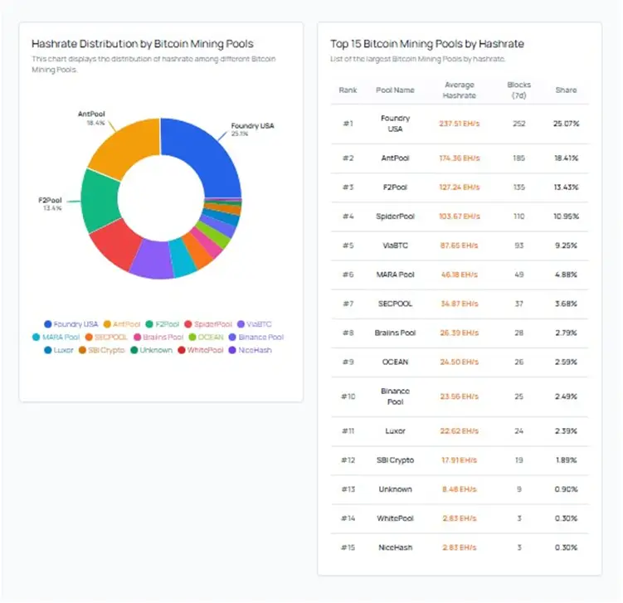Viewport: 623px width, 603px height.
Task: Click the rank #4 cell
Action: (348, 216)
